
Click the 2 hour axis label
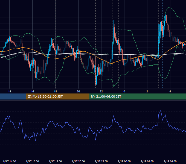click(x=147, y=92)
